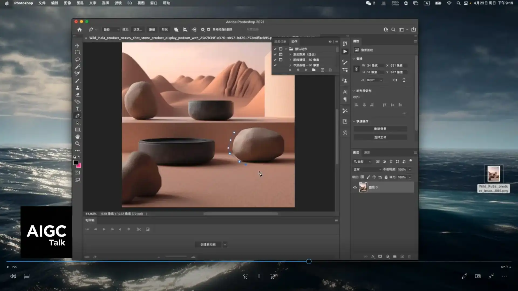Viewport: 518px width, 291px height.
Task: Hide layer 图层 0 visibility eye
Action: click(355, 187)
